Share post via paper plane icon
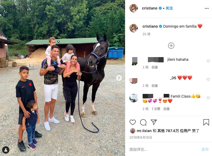 pos(154,122)
